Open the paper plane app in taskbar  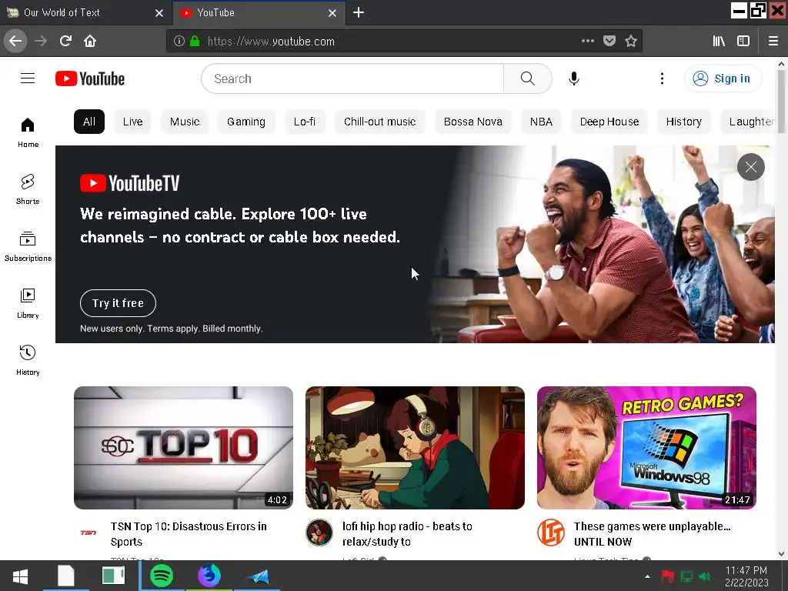[258, 576]
